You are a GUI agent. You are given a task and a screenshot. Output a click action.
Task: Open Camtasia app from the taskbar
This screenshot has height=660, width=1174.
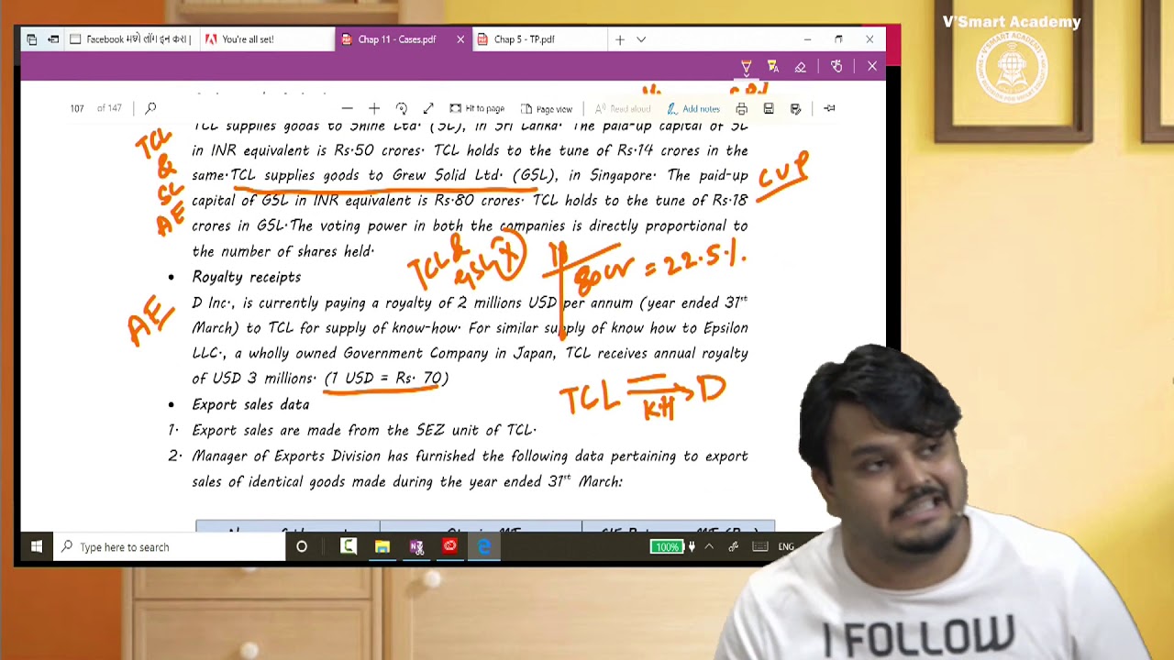(349, 547)
